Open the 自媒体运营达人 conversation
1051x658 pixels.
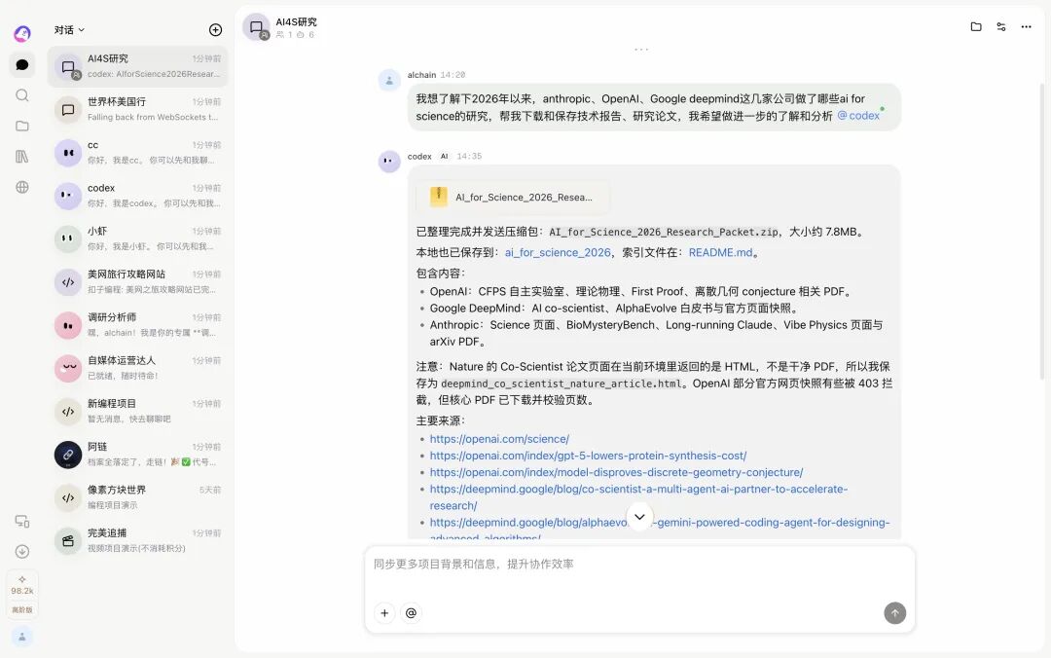coord(137,368)
